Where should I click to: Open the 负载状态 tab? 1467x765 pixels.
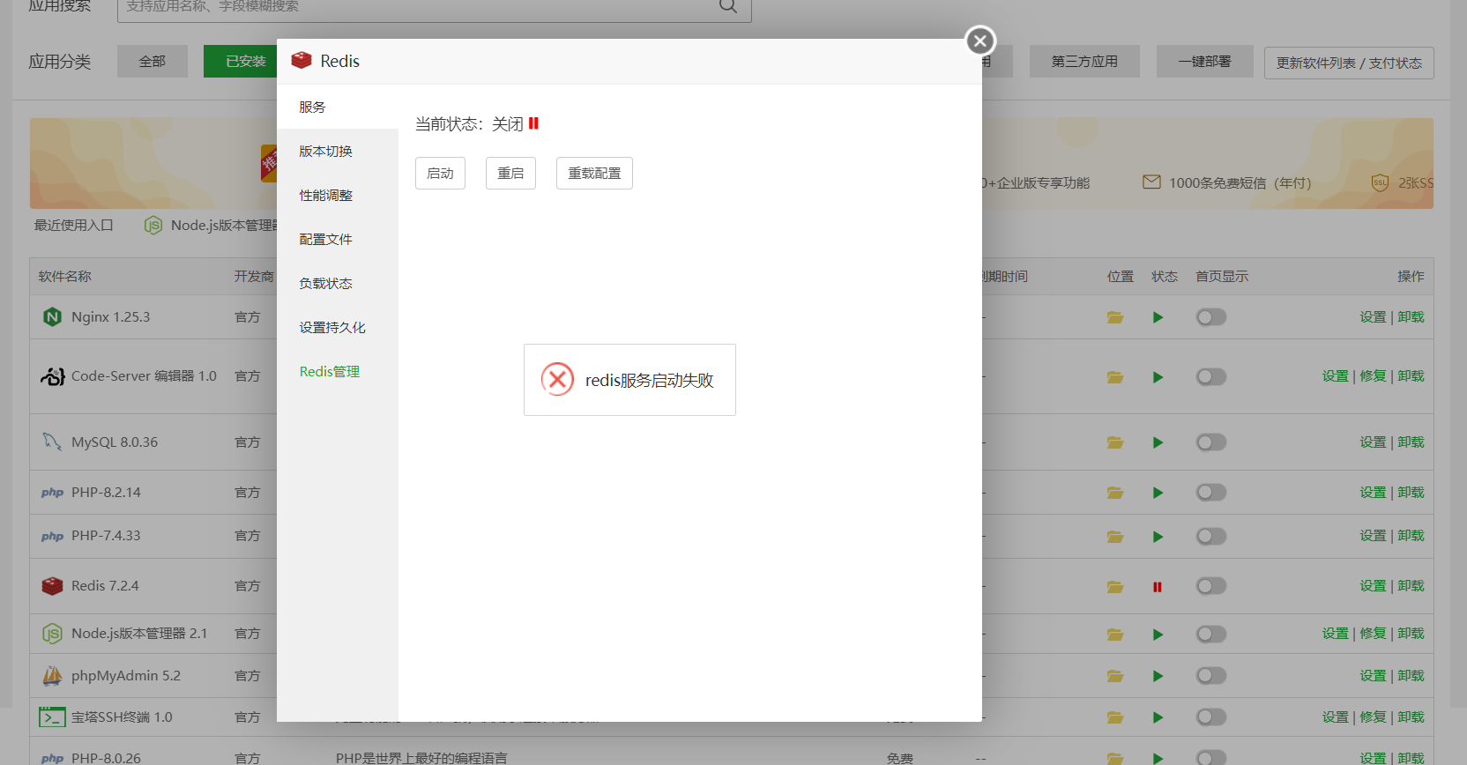[338, 283]
